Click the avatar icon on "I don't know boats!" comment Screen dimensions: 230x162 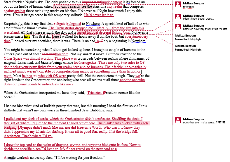tap(178, 17)
